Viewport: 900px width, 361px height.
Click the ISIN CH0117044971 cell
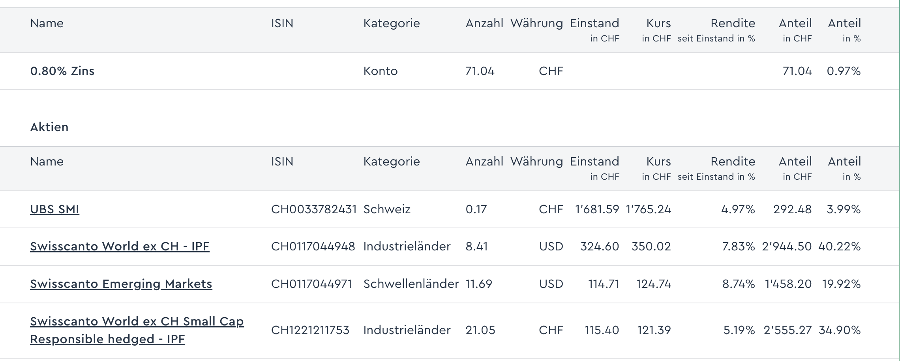pyautogui.click(x=311, y=284)
